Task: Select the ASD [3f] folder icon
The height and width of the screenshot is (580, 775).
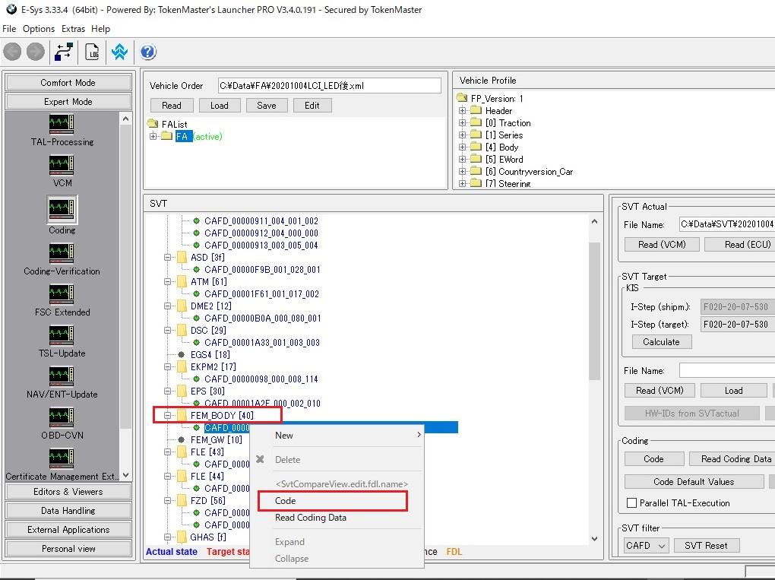Action: point(182,257)
